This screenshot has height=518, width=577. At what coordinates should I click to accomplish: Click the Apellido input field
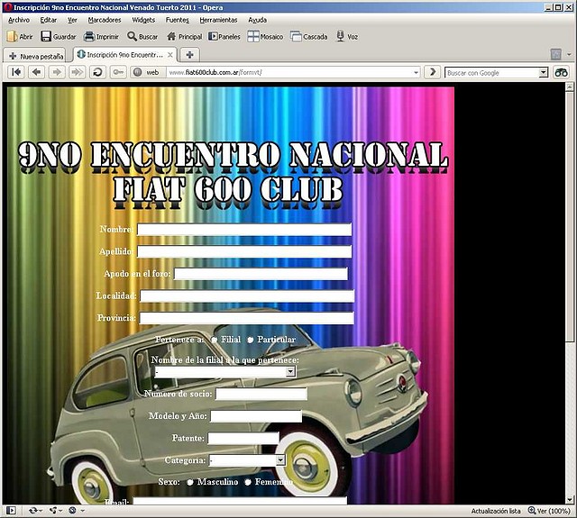pyautogui.click(x=244, y=252)
